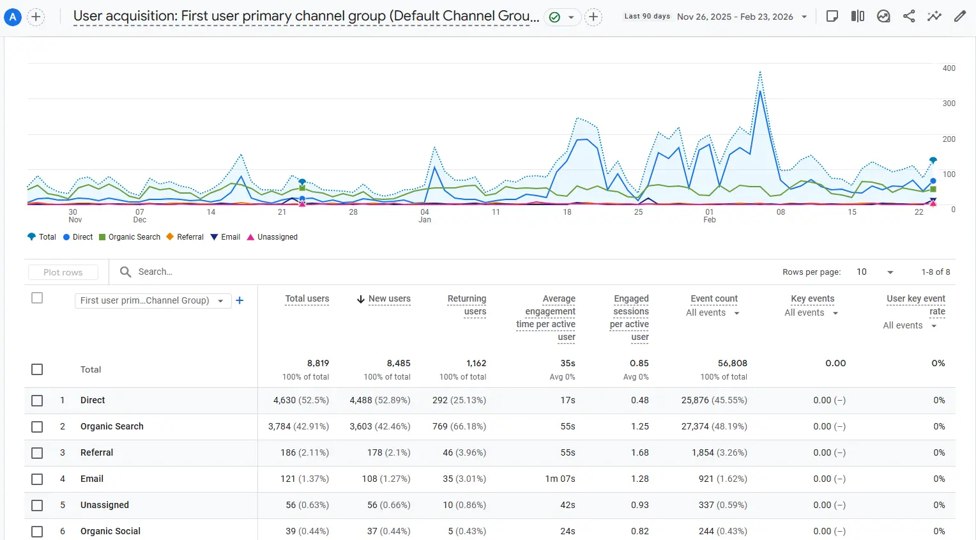Select the Total row checkbox
976x540 pixels.
click(37, 369)
